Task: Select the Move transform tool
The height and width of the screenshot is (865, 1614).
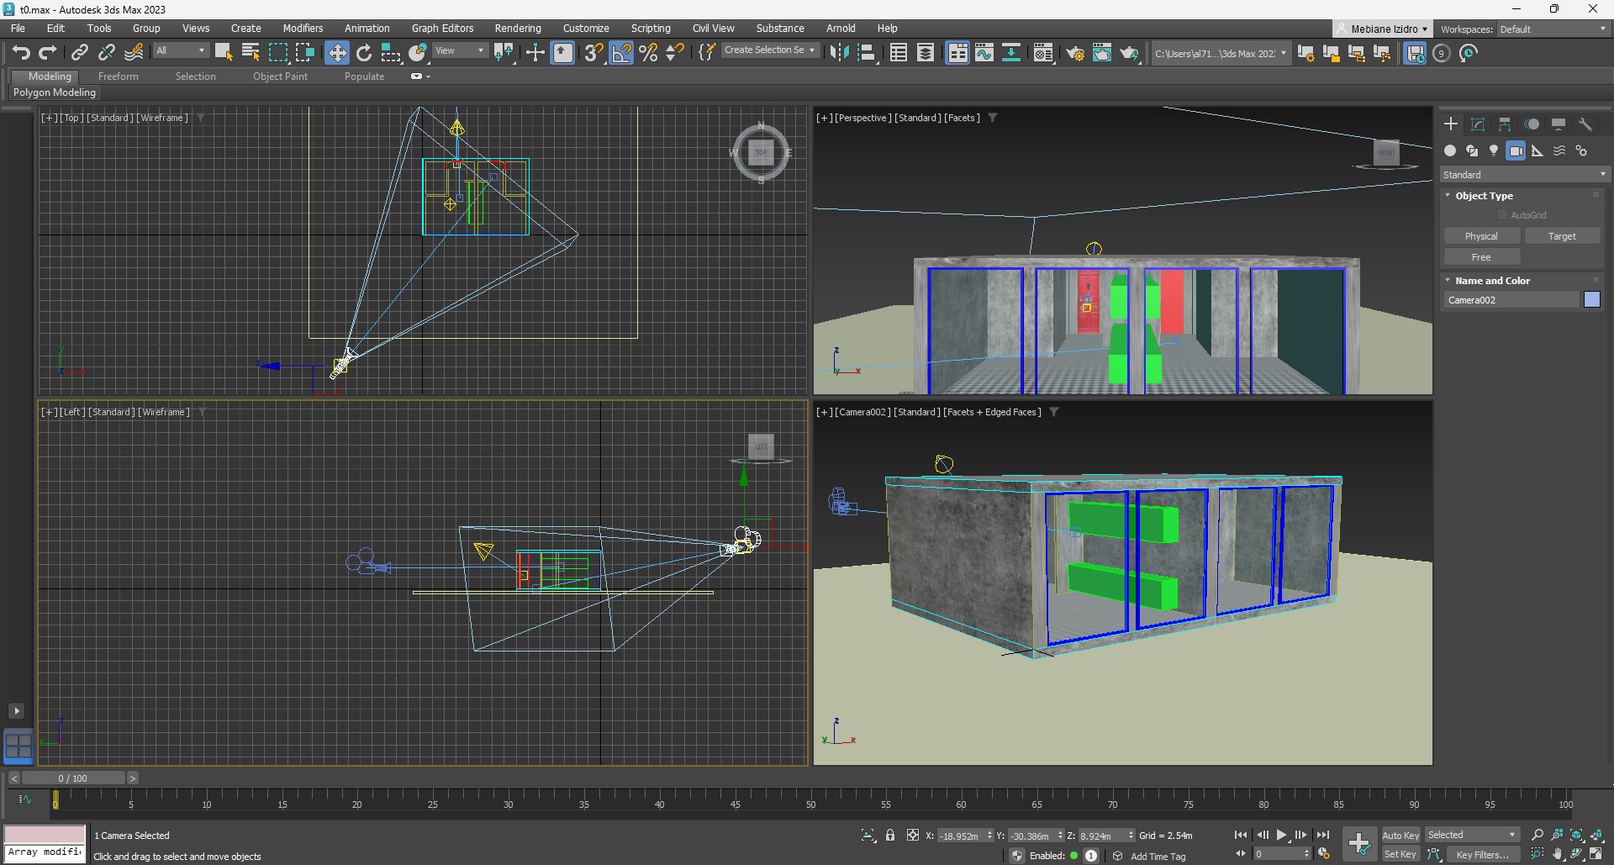Action: pos(337,53)
